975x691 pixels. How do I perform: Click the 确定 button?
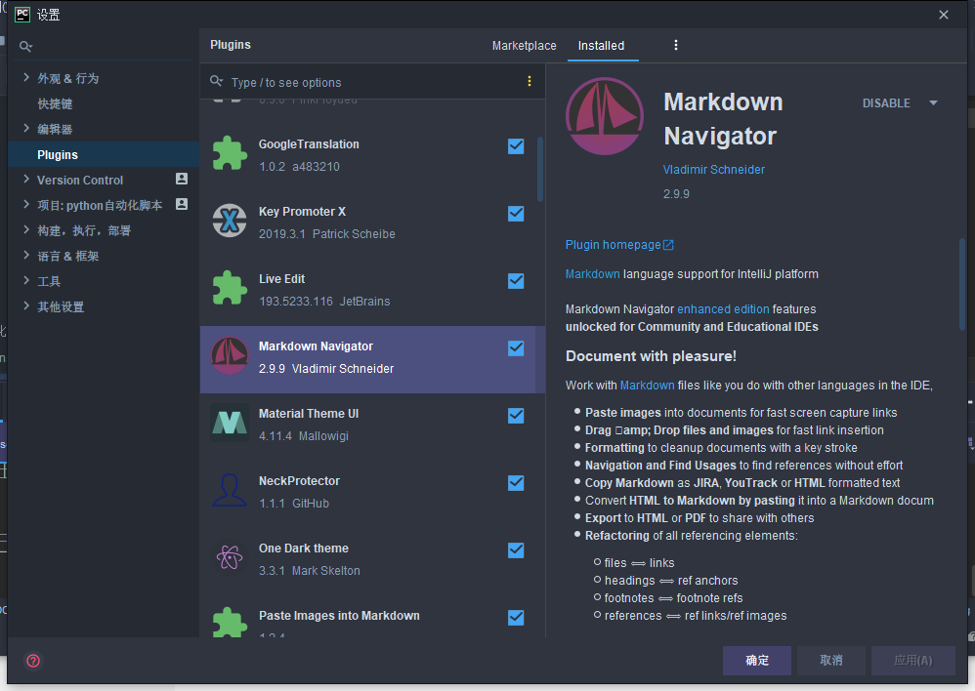point(757,661)
